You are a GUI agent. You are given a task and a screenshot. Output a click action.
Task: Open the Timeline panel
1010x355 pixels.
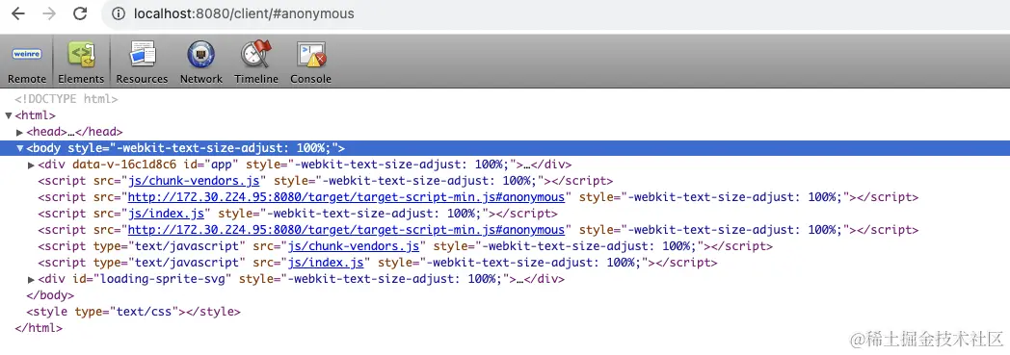[x=256, y=62]
